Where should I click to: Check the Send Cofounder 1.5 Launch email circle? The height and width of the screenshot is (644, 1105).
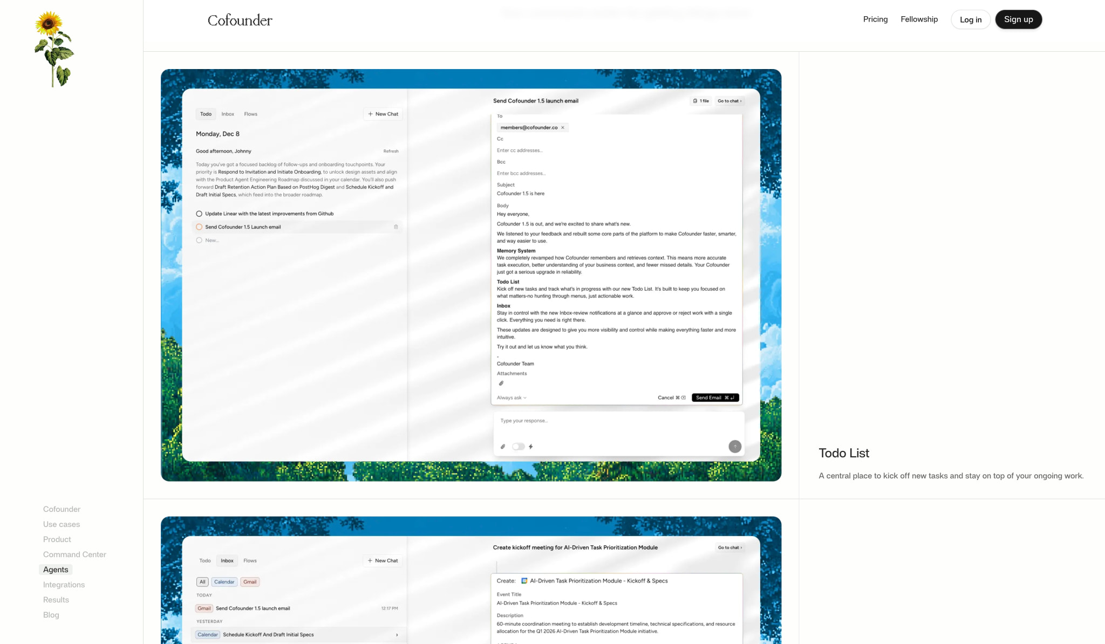coord(199,227)
